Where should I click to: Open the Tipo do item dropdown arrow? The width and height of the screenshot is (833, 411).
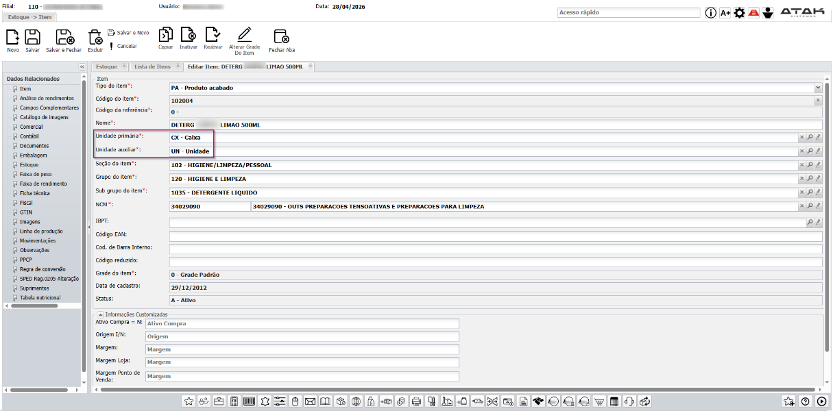818,88
